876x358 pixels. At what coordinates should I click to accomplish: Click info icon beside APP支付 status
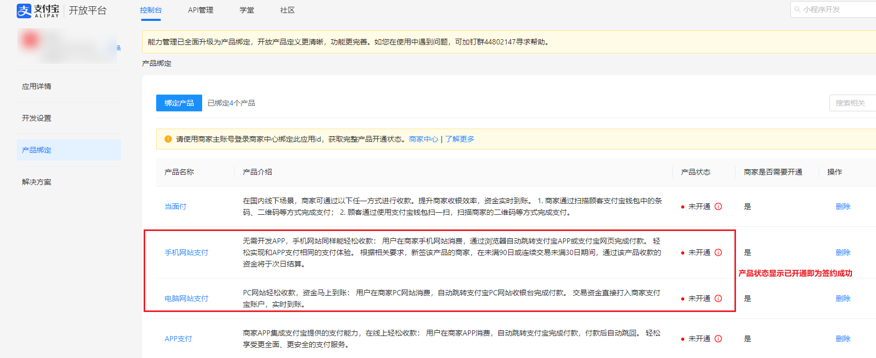pyautogui.click(x=718, y=339)
